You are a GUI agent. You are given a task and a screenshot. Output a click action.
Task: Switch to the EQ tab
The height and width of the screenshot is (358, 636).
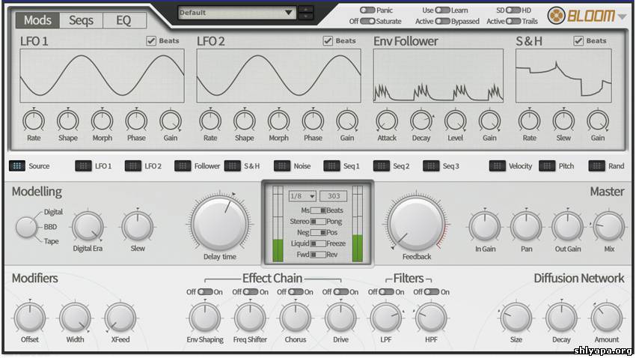point(123,20)
